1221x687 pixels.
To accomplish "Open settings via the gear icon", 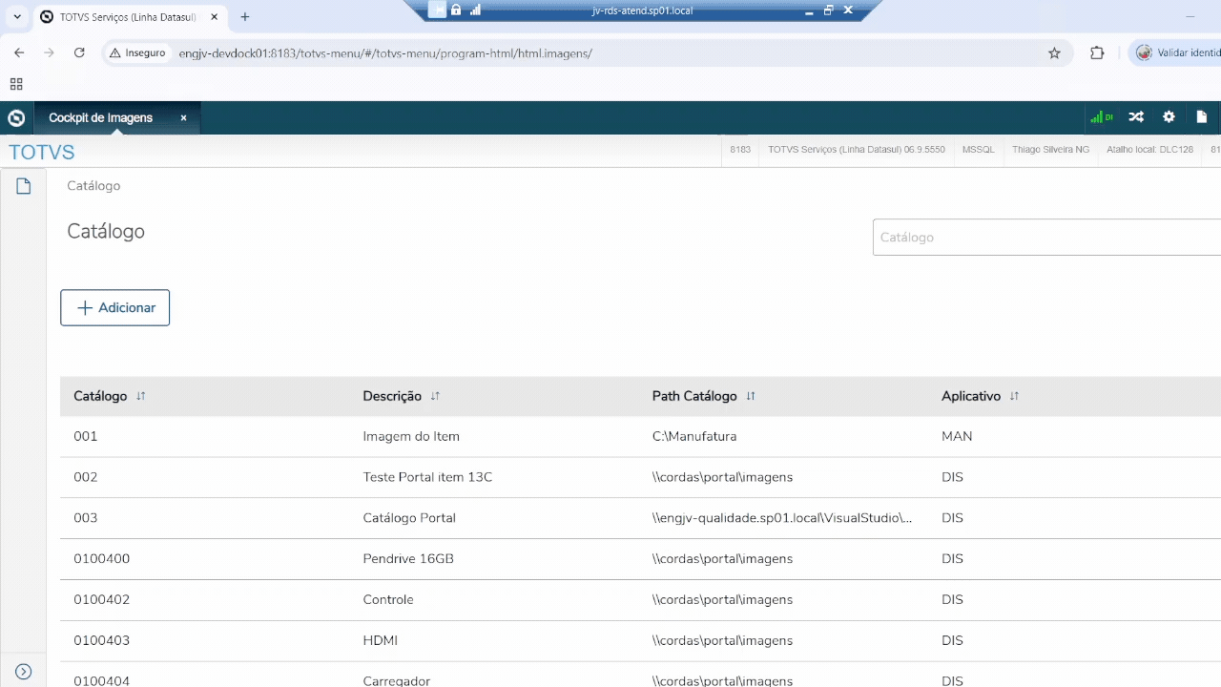I will pos(1169,117).
